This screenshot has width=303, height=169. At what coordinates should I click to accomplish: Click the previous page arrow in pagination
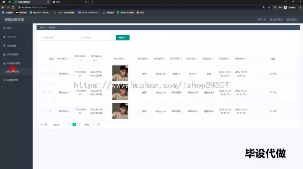point(70,125)
